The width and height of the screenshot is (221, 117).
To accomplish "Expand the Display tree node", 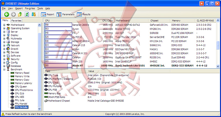I will [x=4, y=35].
